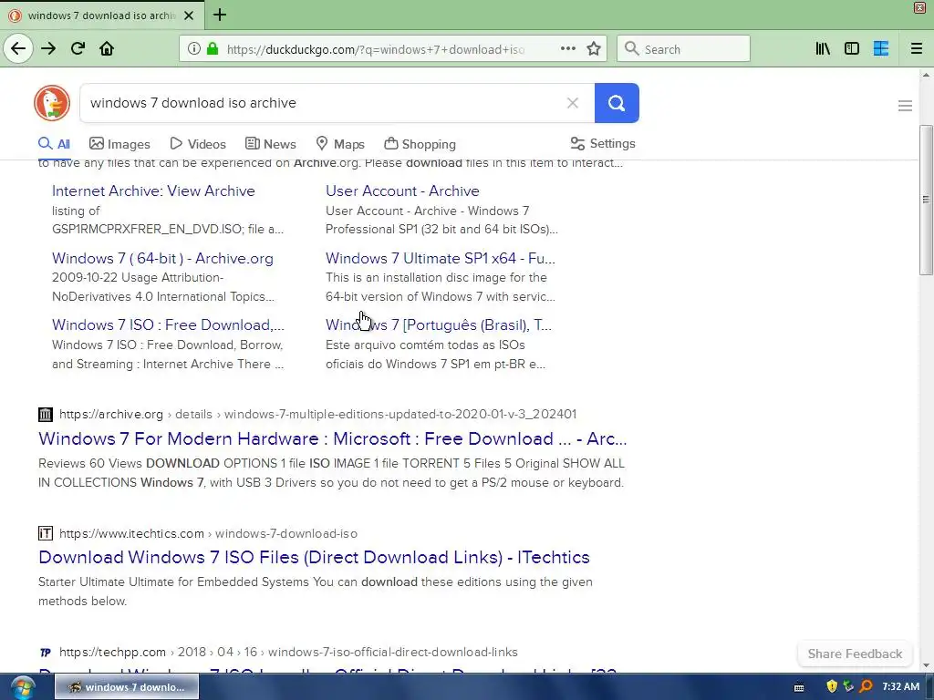This screenshot has width=934, height=700.
Task: Switch to Shopping results
Action: [420, 144]
